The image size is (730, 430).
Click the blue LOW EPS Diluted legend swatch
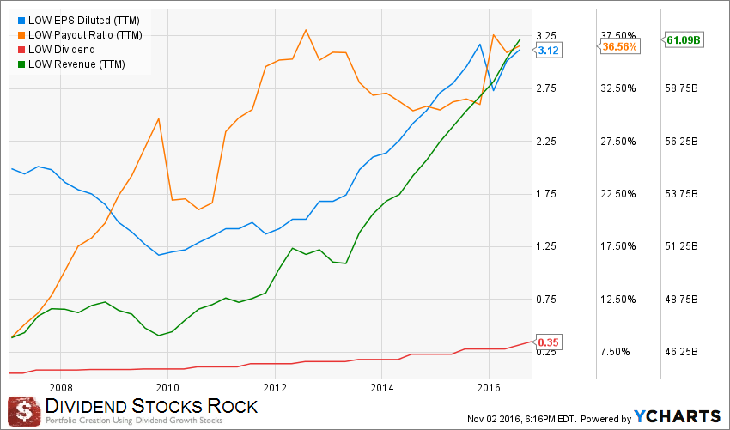point(21,21)
